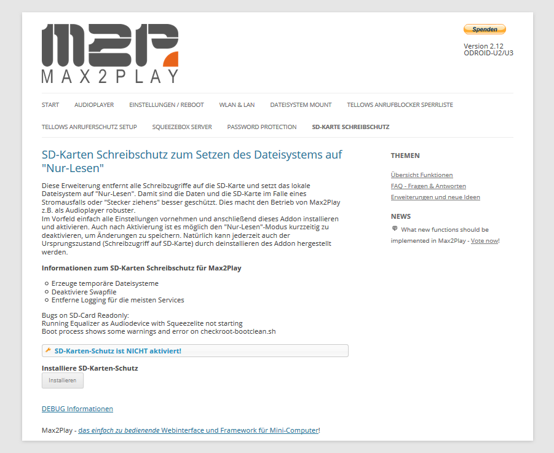Click the news comment bubble icon
This screenshot has width=554, height=453.
(x=395, y=229)
